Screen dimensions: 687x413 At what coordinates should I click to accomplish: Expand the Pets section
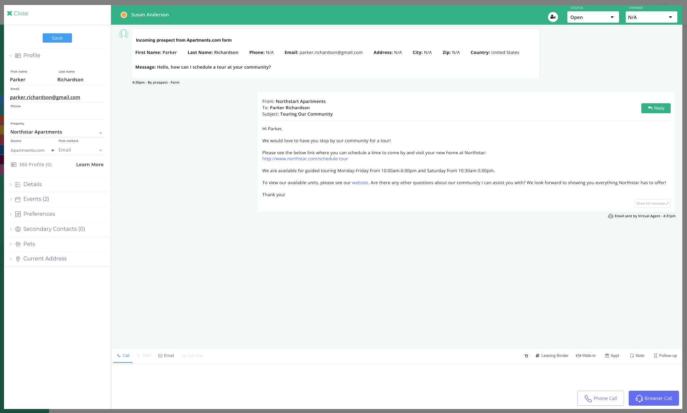coord(29,244)
